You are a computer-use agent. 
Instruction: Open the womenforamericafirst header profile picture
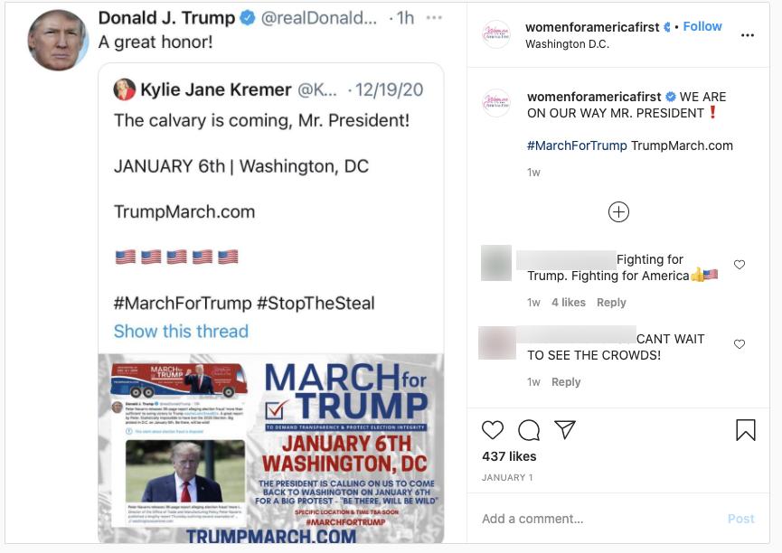click(496, 34)
